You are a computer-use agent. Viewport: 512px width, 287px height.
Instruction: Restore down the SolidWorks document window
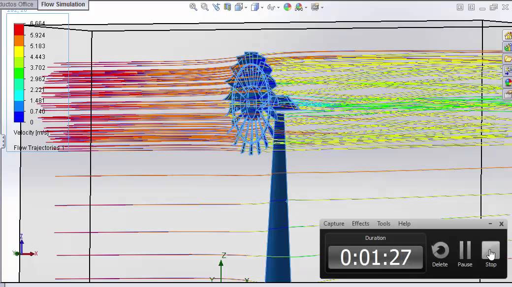tap(494, 7)
